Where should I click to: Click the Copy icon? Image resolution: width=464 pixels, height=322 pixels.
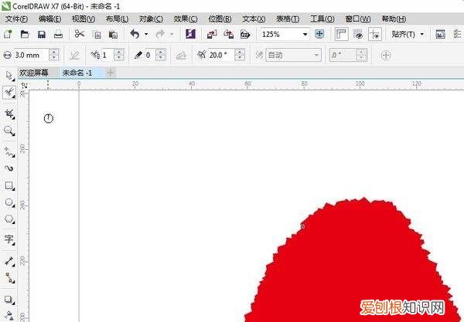click(x=97, y=35)
